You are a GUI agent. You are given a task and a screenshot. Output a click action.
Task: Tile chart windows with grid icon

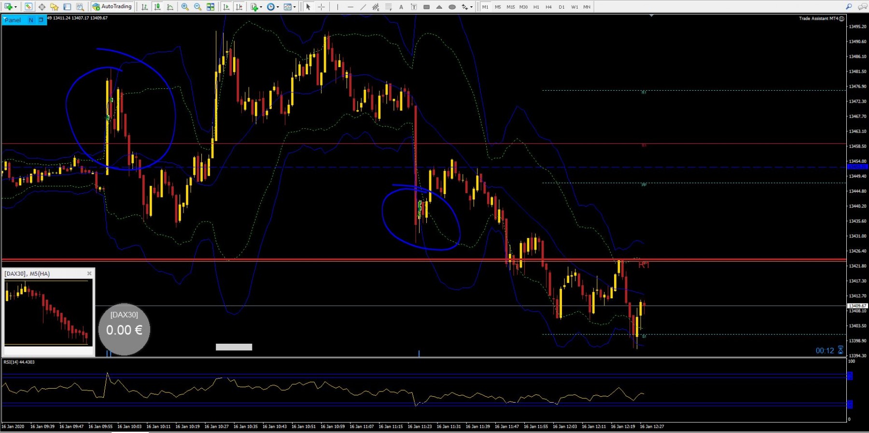pos(210,7)
